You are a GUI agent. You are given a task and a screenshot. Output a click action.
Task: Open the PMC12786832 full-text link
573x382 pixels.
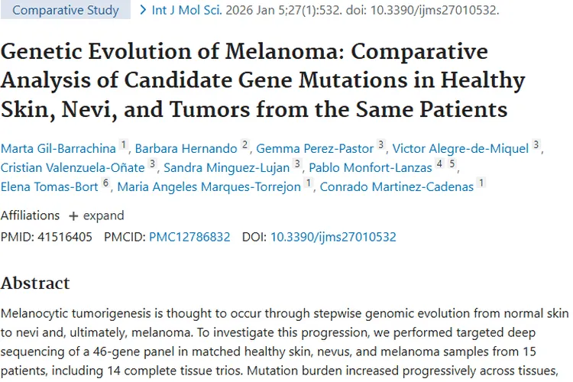point(189,237)
